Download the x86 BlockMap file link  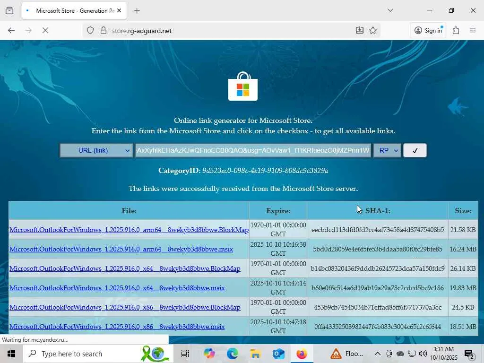(125, 307)
